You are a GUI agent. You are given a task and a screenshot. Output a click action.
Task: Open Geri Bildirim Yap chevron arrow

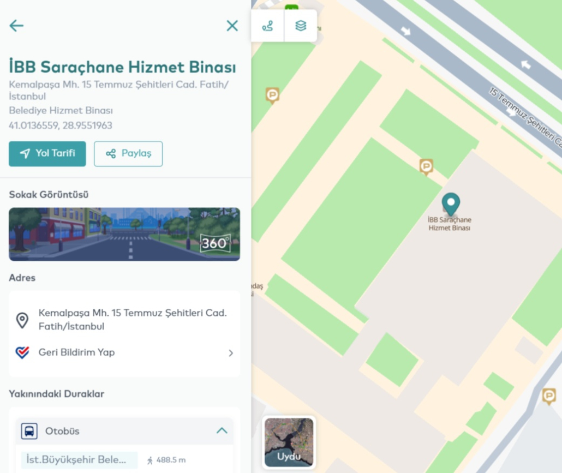click(231, 353)
